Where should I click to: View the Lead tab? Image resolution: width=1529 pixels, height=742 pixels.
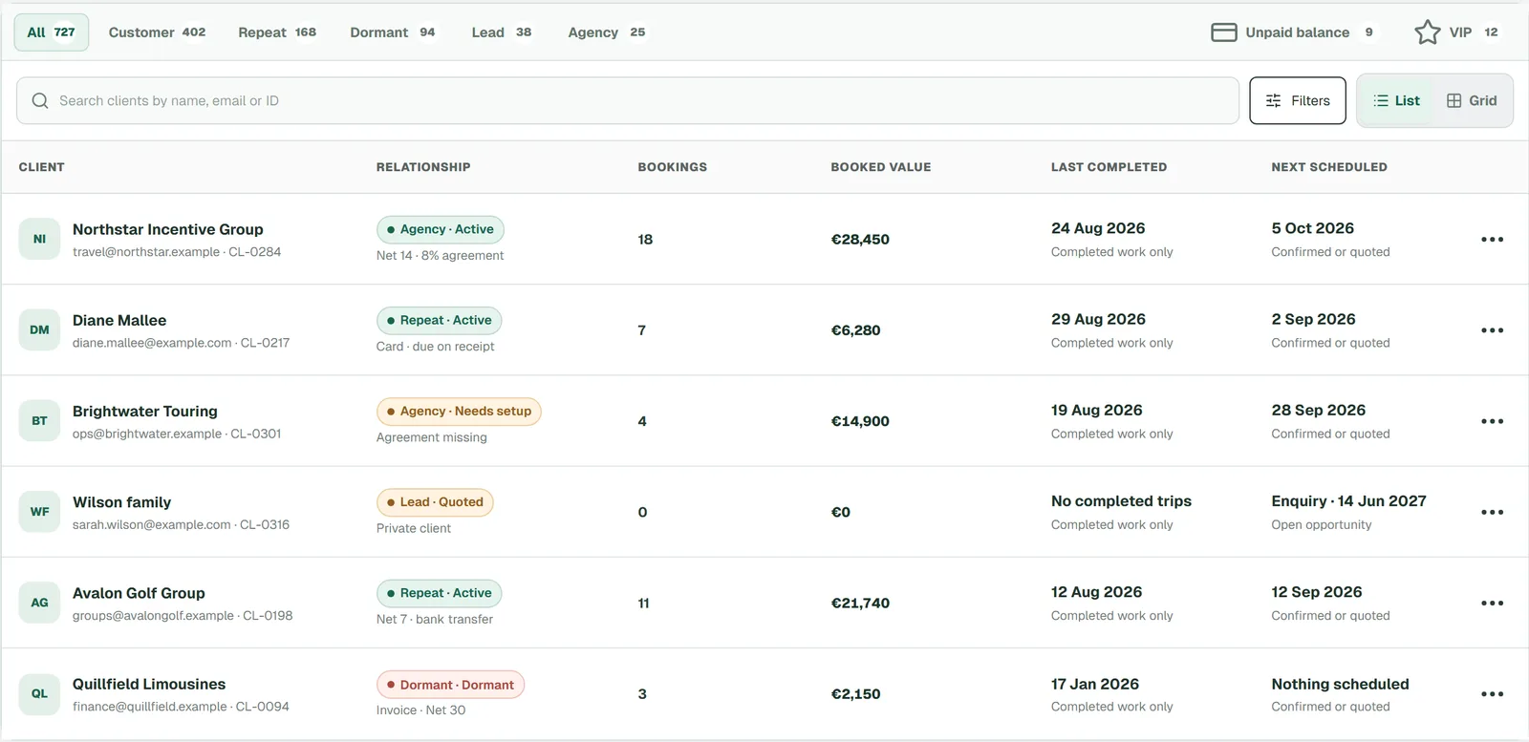[x=502, y=32]
